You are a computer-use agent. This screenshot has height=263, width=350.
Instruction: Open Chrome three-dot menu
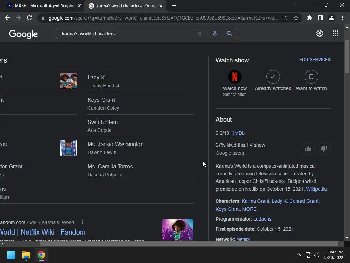point(342,18)
